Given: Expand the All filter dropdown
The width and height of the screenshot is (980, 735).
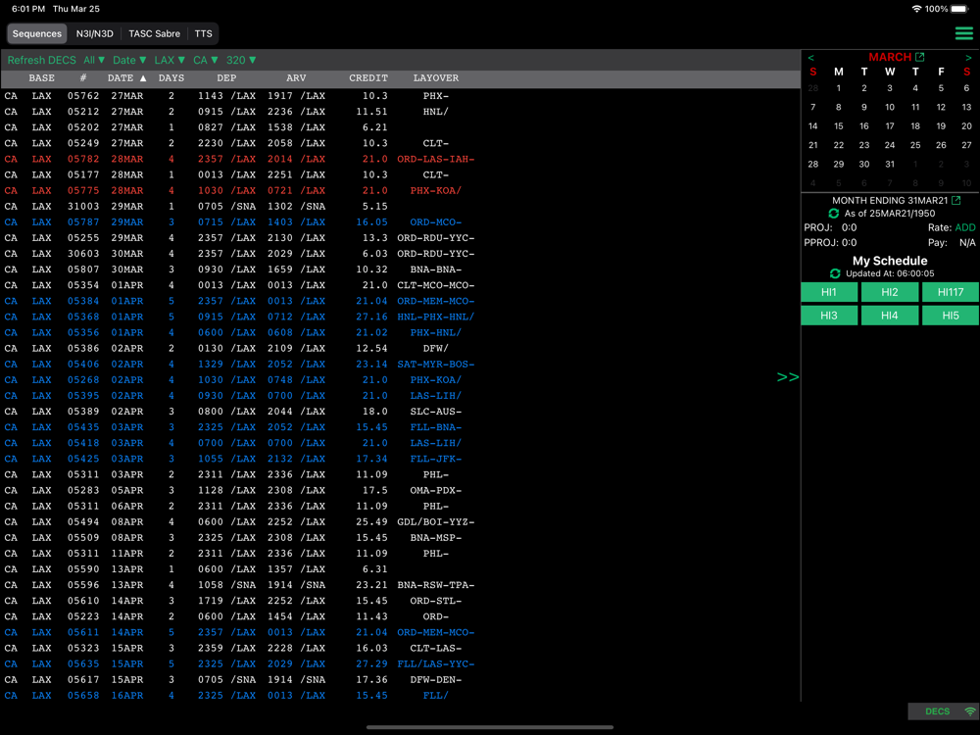Looking at the screenshot, I should pos(94,60).
